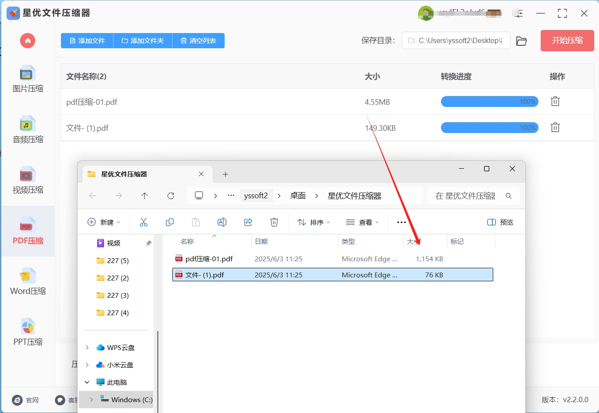Click the user avatar in the title bar
Image resolution: width=599 pixels, height=413 pixels.
(426, 13)
